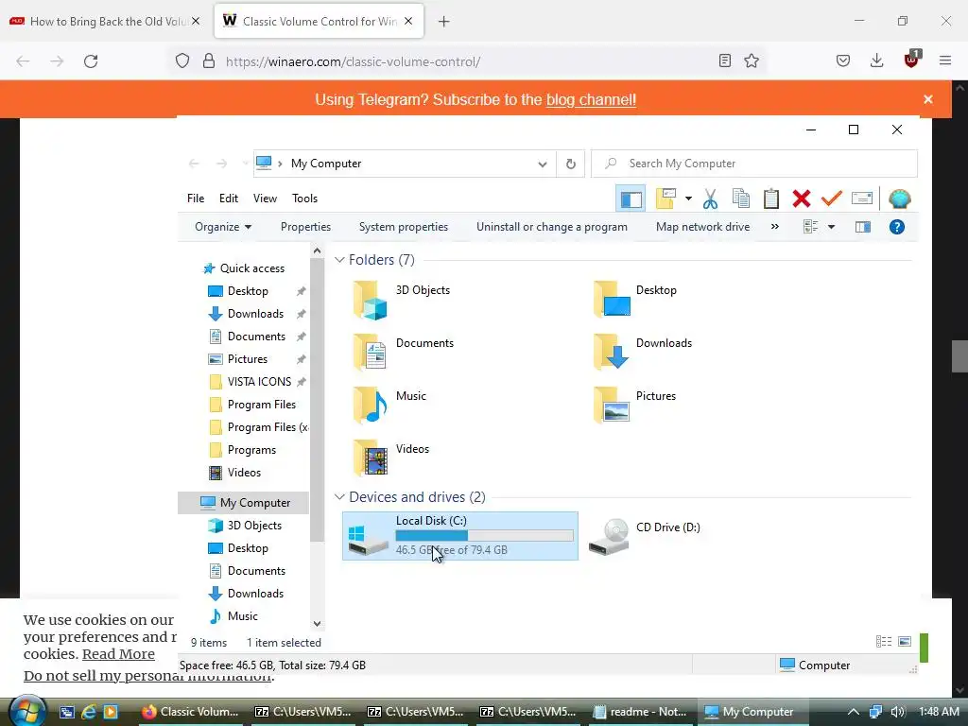The height and width of the screenshot is (726, 968).
Task: Open readme Notepad from the taskbar
Action: (642, 712)
